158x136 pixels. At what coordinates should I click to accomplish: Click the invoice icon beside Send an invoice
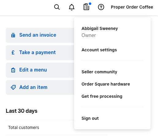[13, 35]
